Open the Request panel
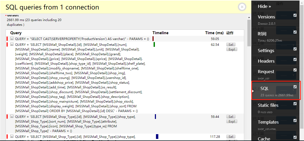The image size is (304, 141). 266,72
